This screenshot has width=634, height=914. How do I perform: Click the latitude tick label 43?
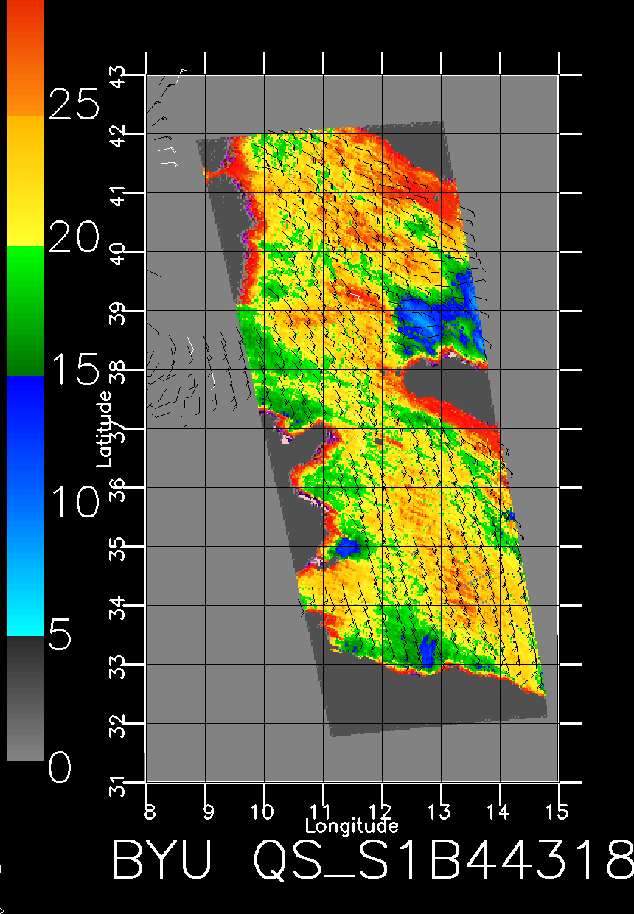[x=119, y=77]
